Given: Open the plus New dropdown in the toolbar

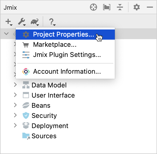Looking at the screenshot, I should (x=9, y=22).
